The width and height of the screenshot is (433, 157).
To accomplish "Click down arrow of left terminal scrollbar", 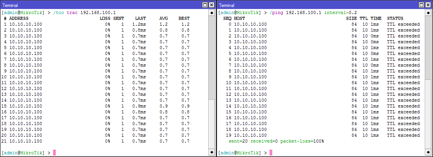I will (x=211, y=152).
